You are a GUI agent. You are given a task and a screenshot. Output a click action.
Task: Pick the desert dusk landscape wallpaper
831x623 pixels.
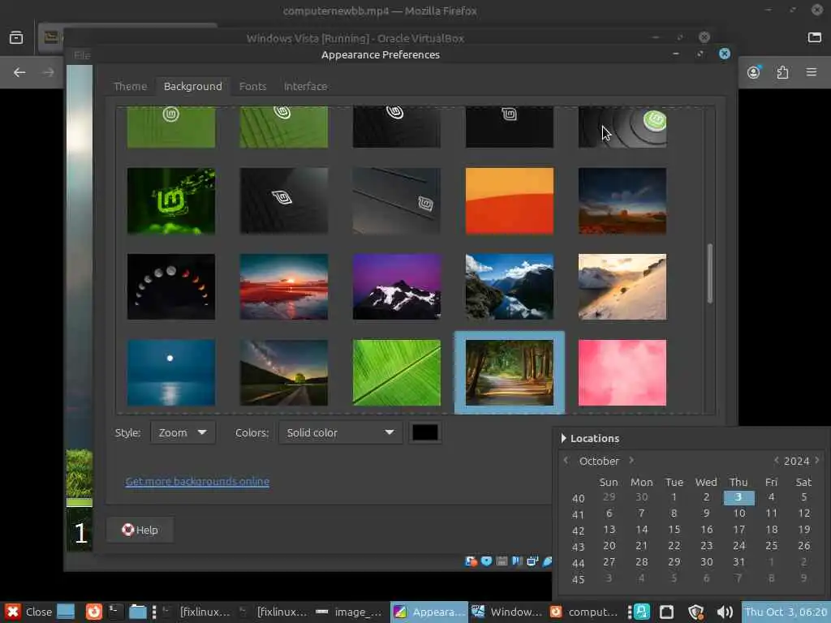[622, 201]
